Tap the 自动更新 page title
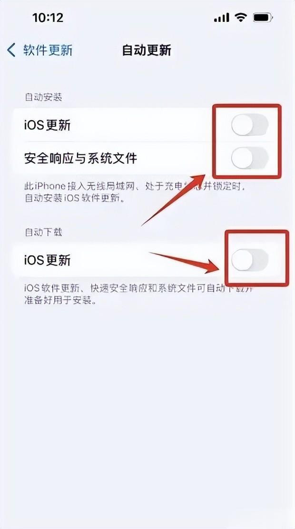 coord(147,50)
